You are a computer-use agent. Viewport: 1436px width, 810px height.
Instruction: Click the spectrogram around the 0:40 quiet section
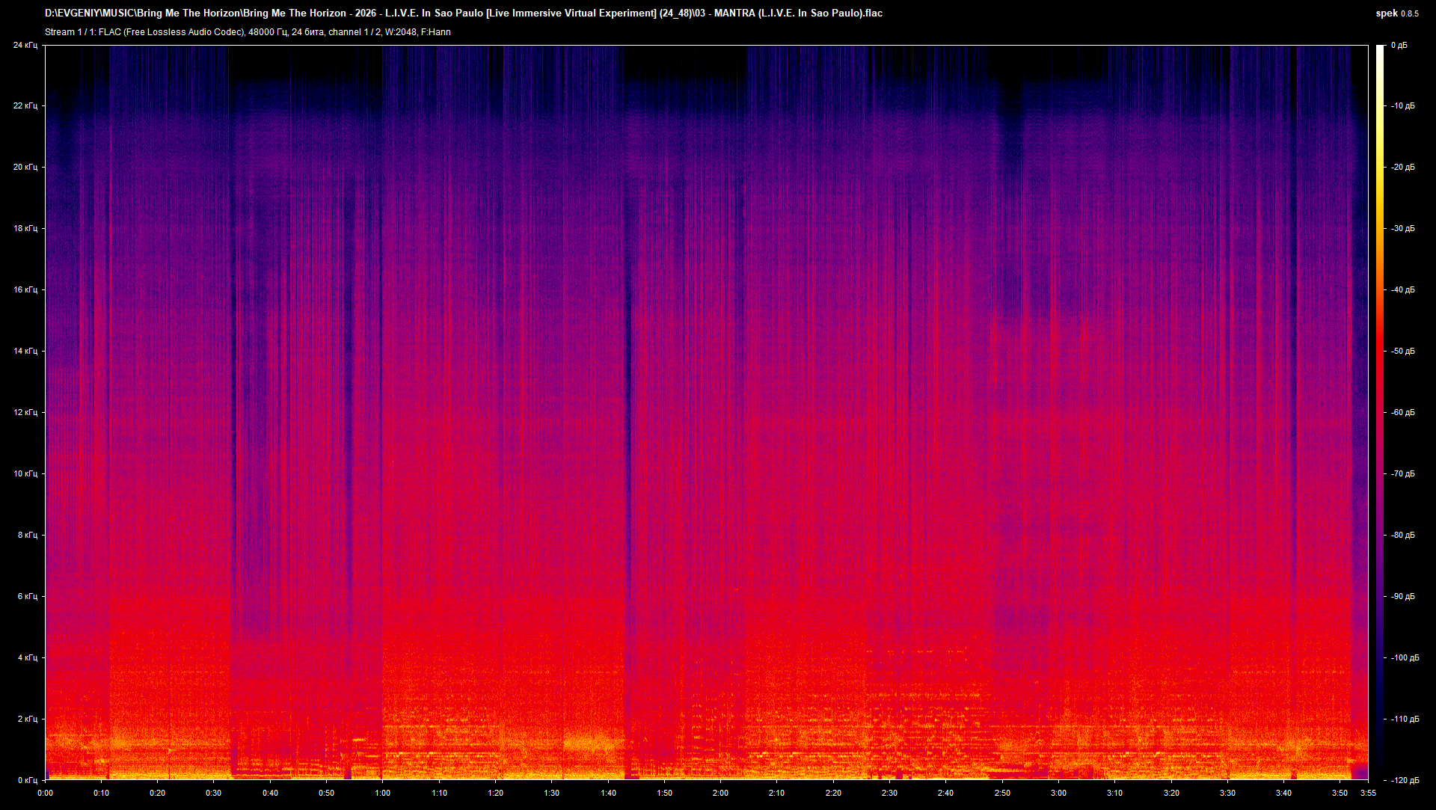click(269, 374)
